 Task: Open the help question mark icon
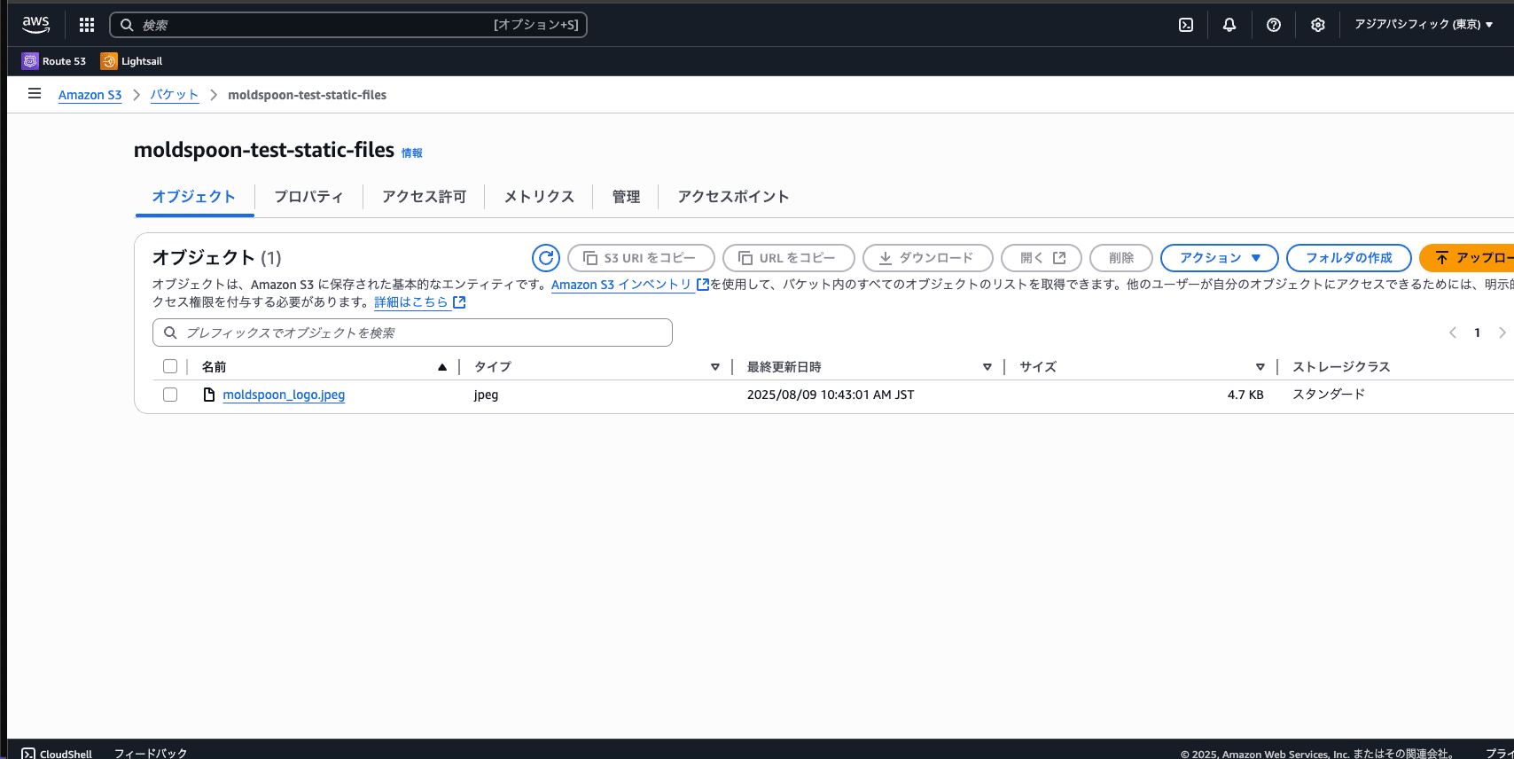point(1274,25)
